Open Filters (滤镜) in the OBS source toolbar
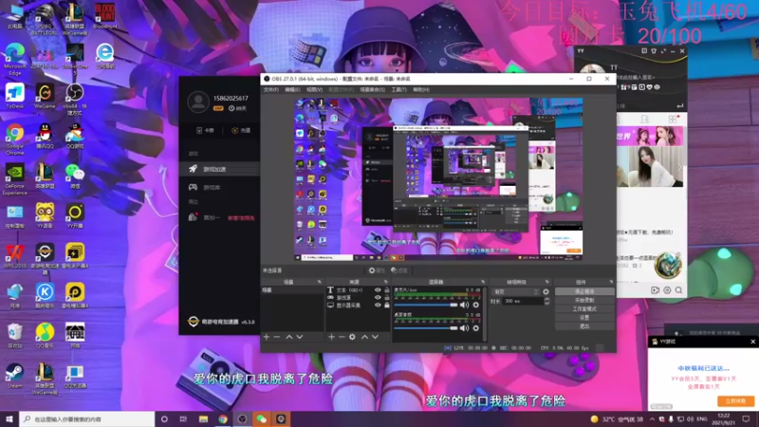Viewport: 759px width, 427px height. pos(398,270)
